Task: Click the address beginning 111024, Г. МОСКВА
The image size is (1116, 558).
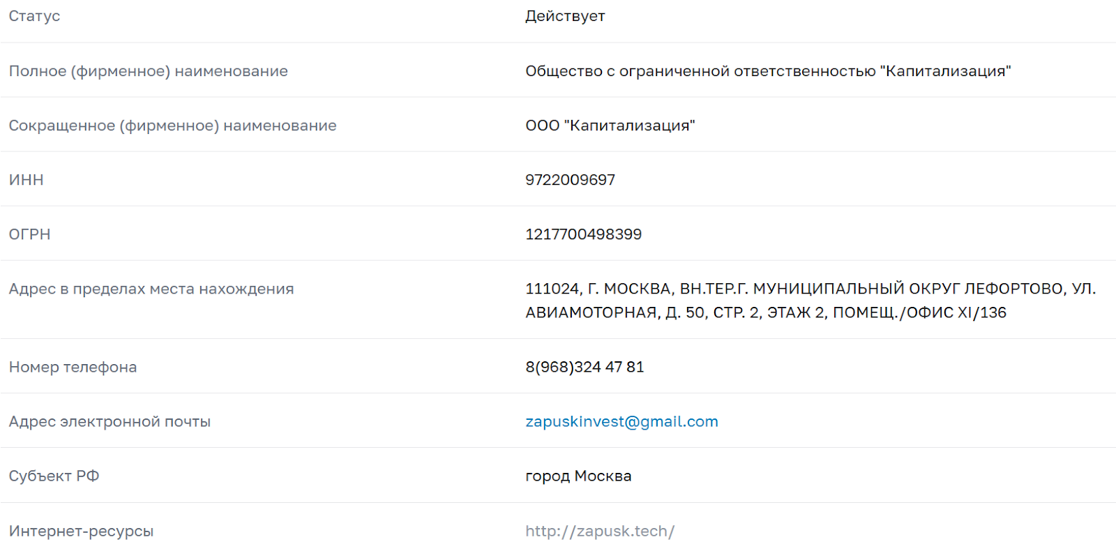Action: tap(810, 301)
